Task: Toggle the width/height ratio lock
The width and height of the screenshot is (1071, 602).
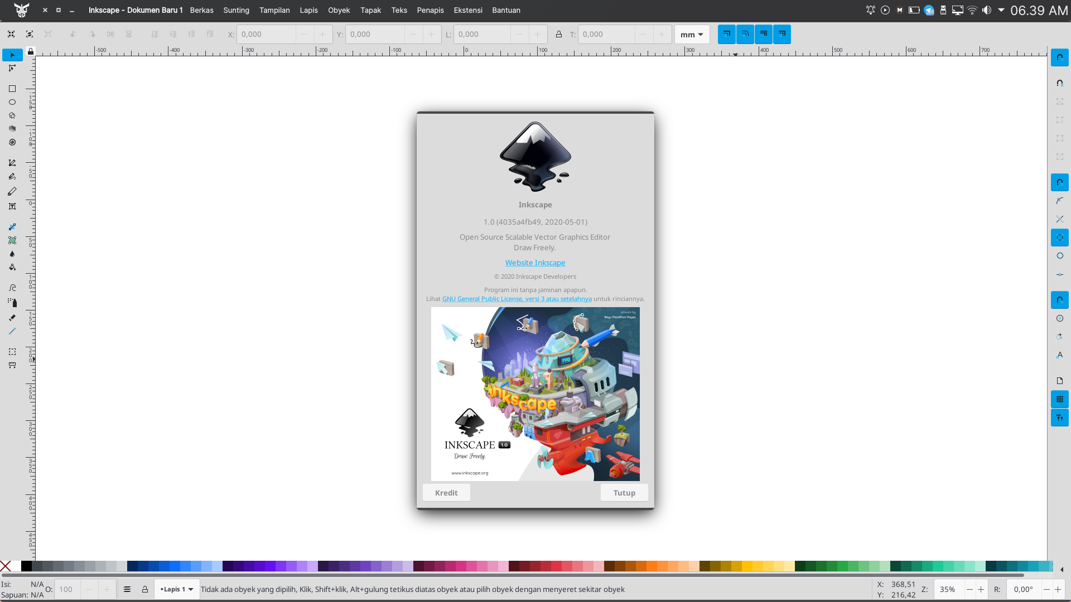Action: (558, 34)
